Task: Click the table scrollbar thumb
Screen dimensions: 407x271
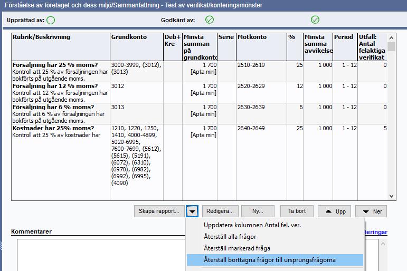Action: (391, 47)
